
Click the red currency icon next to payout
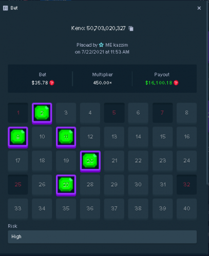(x=176, y=83)
